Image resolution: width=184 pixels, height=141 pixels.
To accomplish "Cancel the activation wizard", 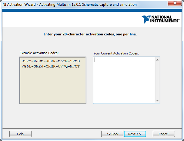I will tap(164, 134).
